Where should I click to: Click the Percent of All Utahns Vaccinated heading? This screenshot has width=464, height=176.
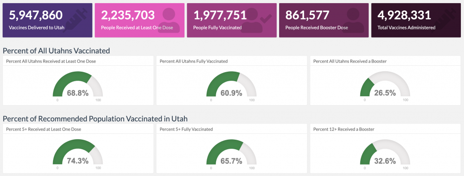tap(56, 51)
